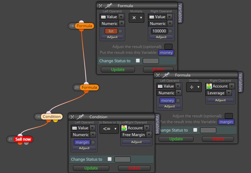Click Account icon in Condition right operand
The image size is (251, 173).
[x=124, y=128]
